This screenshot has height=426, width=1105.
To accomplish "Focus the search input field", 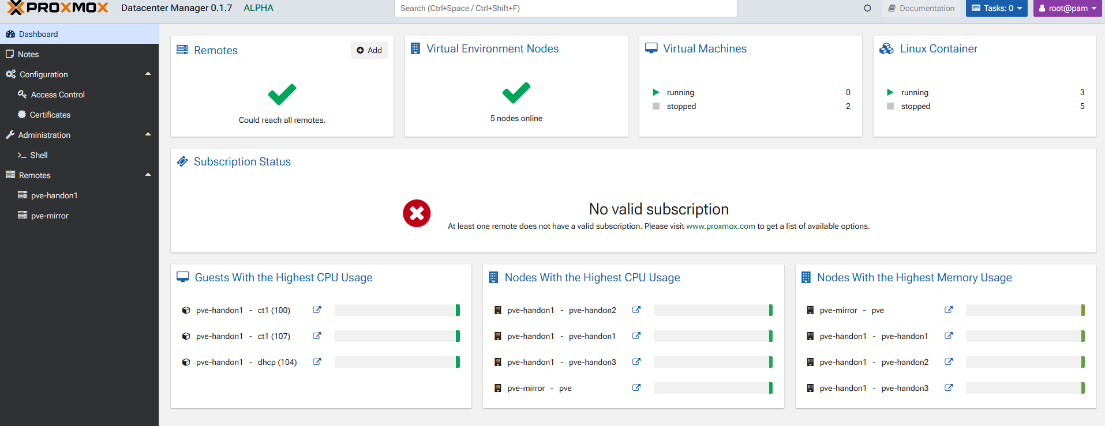I will [565, 8].
